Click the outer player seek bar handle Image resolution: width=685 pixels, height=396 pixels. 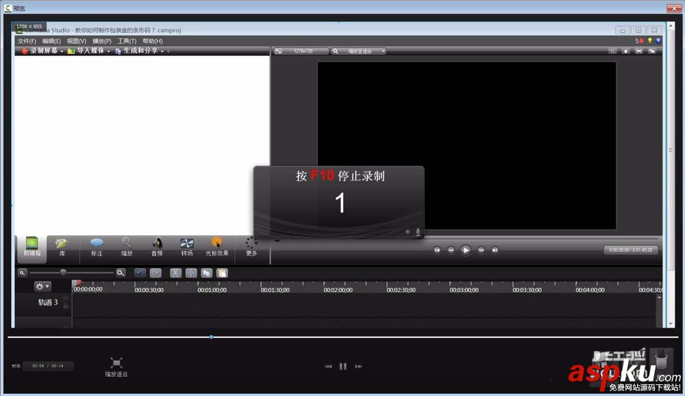(212, 337)
